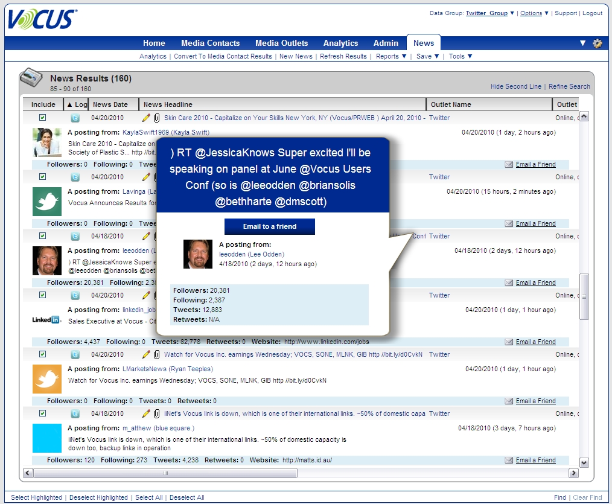Screen dimensions: 612x504
Task: Uncheck Include box for Skin Care 2010 row
Action: point(42,118)
